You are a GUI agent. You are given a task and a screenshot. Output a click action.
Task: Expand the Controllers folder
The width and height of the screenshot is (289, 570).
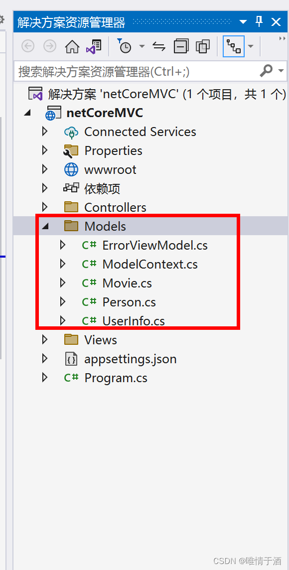click(x=44, y=207)
